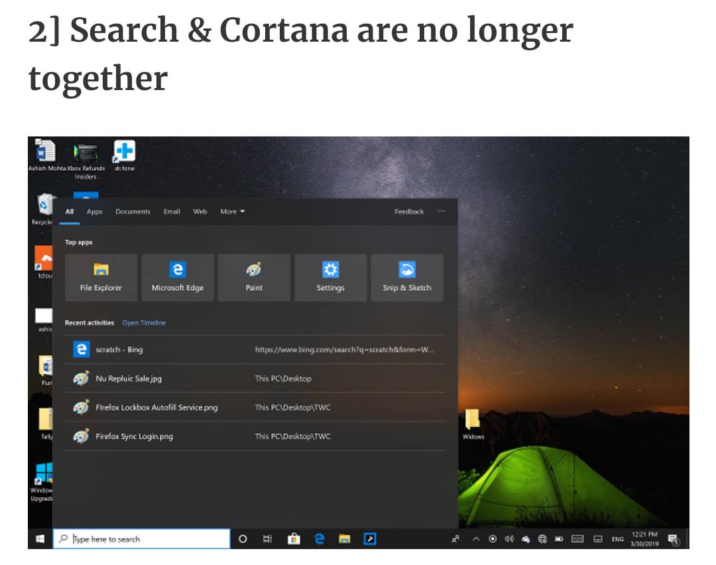The height and width of the screenshot is (565, 716).
Task: Launch Microsoft Edge from Top apps
Action: tap(178, 278)
